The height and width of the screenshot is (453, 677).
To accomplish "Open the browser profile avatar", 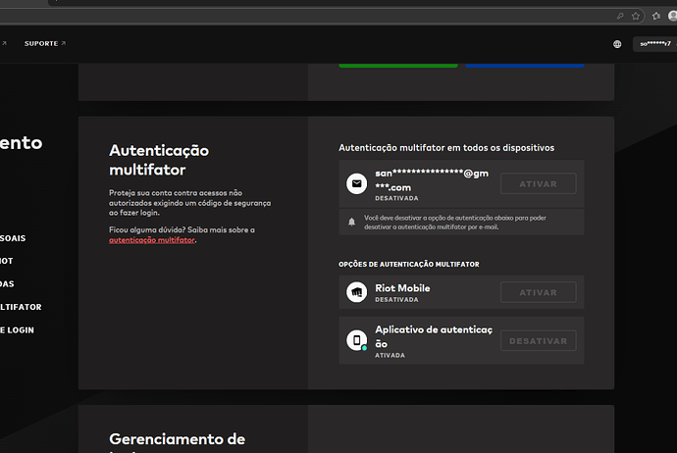I will 672,16.
